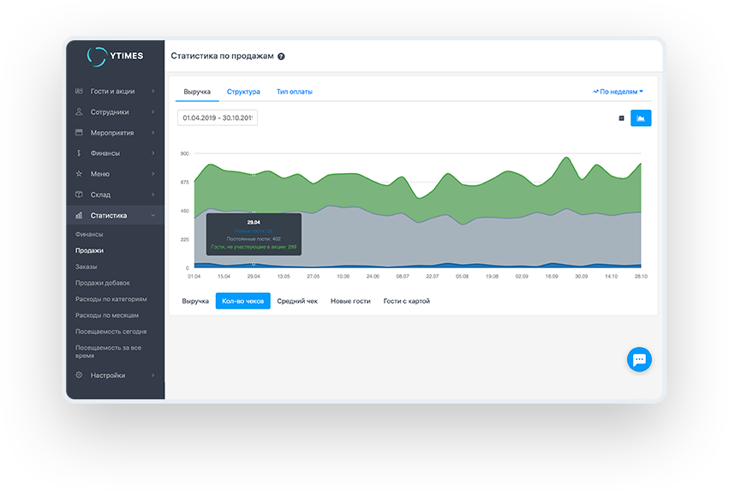Switch chart metric to Средний чек
Image resolution: width=729 pixels, height=491 pixels.
297,302
